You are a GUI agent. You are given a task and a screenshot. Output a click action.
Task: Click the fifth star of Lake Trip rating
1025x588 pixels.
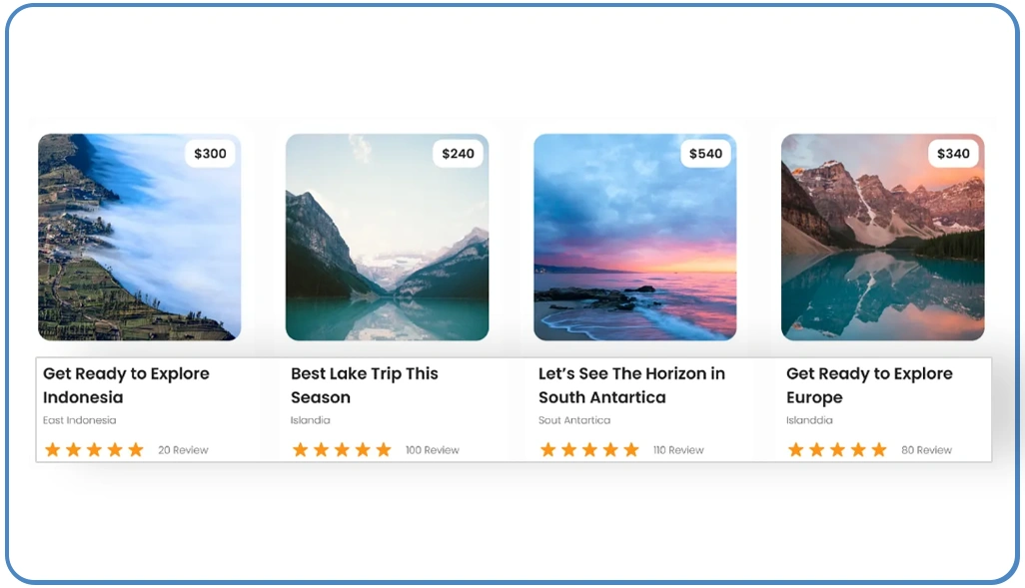[384, 450]
